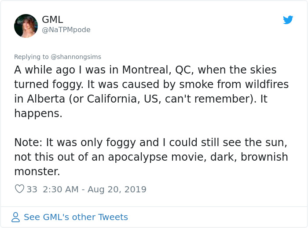Click the GML display name
Screen dimensions: 308x228
pos(52,19)
